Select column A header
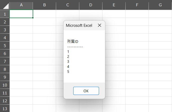Screen dimensions: 172x112 21,5
